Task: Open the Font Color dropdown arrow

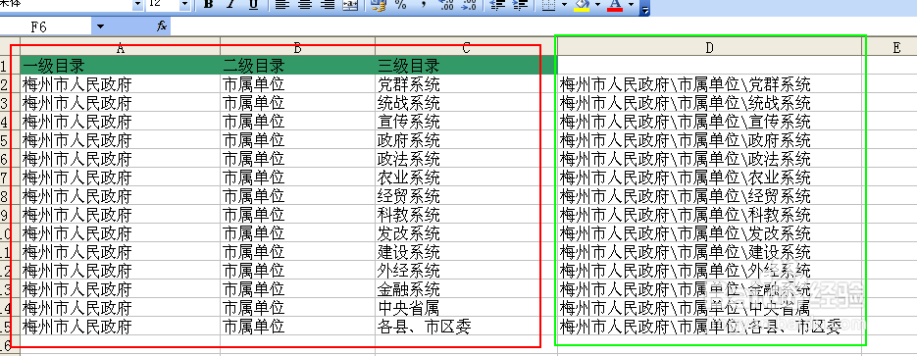Action: (631, 4)
